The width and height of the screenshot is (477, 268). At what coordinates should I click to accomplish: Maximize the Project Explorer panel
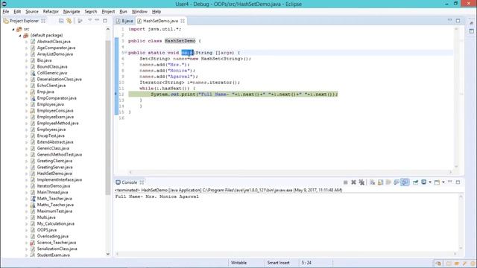point(105,20)
